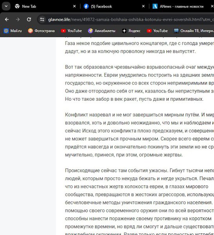Go back to the previous page
Viewport: 214px width, 235px height.
7,20
